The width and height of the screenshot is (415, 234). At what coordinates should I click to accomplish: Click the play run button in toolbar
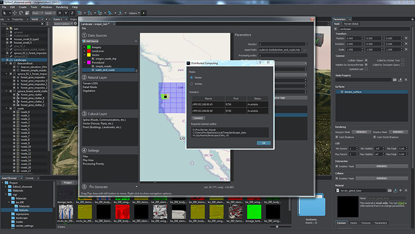[x=144, y=13]
